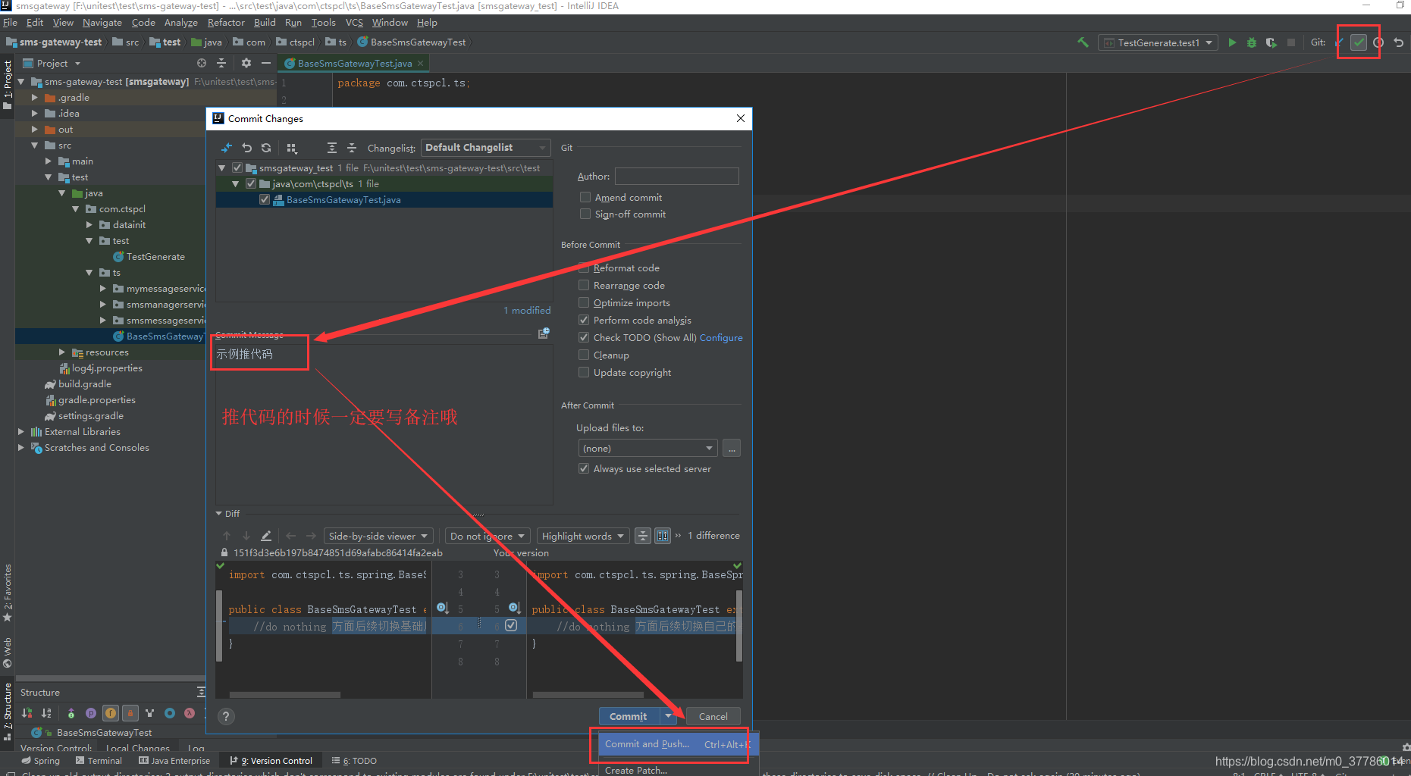Enable Rearrange code checkbox
The width and height of the screenshot is (1411, 776).
[584, 285]
